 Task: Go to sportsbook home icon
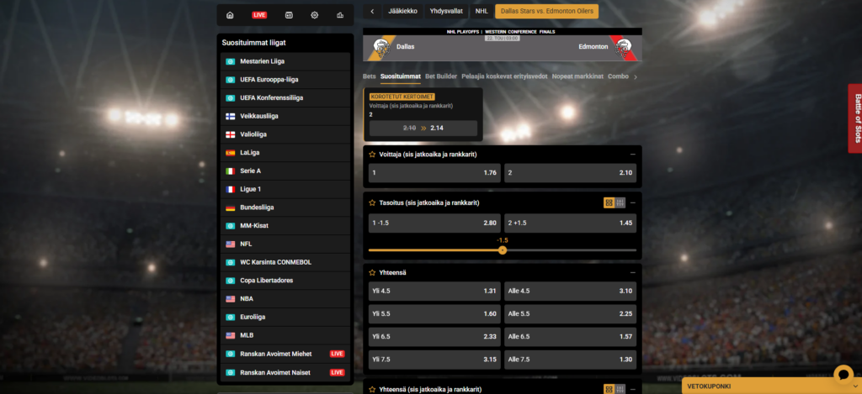(x=230, y=15)
